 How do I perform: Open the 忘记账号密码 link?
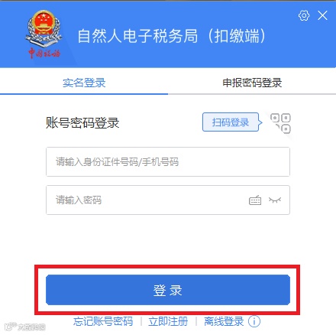103,321
